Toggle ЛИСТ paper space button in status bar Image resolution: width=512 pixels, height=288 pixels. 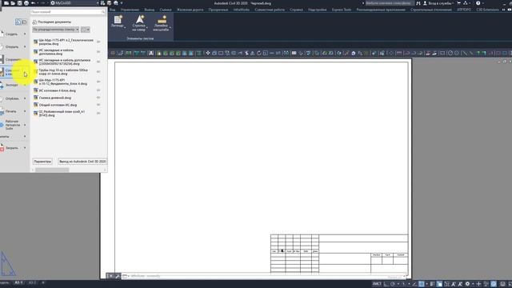(377, 284)
